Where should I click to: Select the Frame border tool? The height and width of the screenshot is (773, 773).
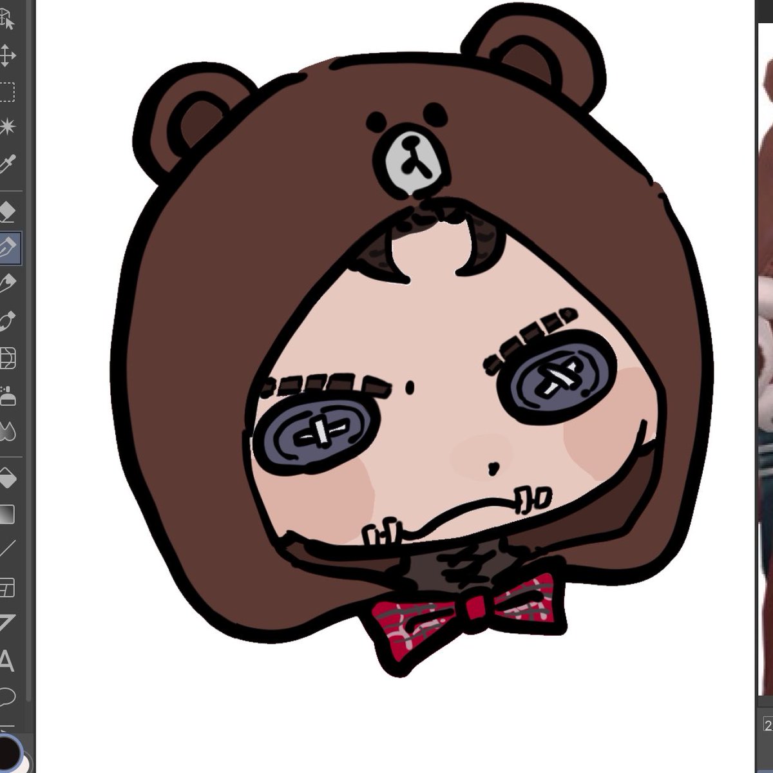pos(7,587)
